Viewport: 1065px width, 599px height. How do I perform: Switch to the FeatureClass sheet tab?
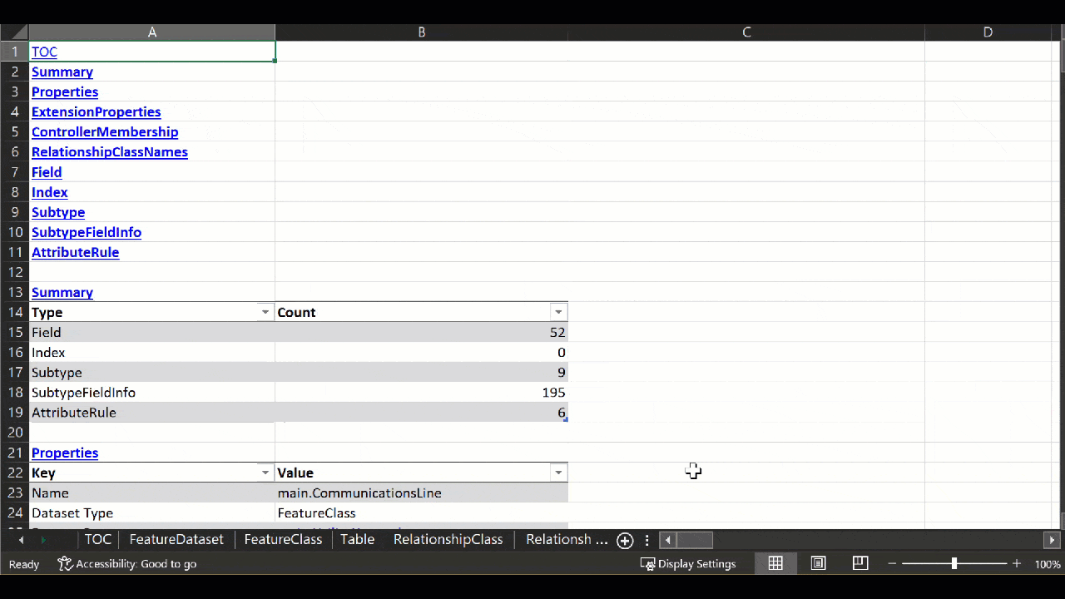pyautogui.click(x=283, y=539)
